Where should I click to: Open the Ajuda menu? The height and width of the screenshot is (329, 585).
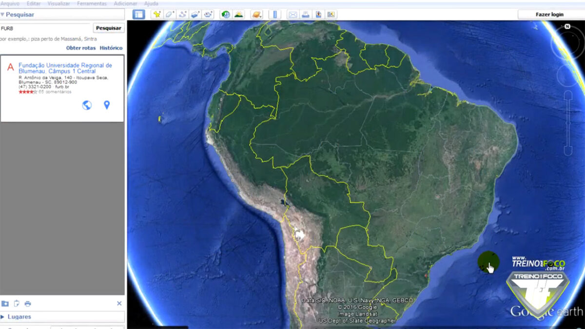(151, 3)
